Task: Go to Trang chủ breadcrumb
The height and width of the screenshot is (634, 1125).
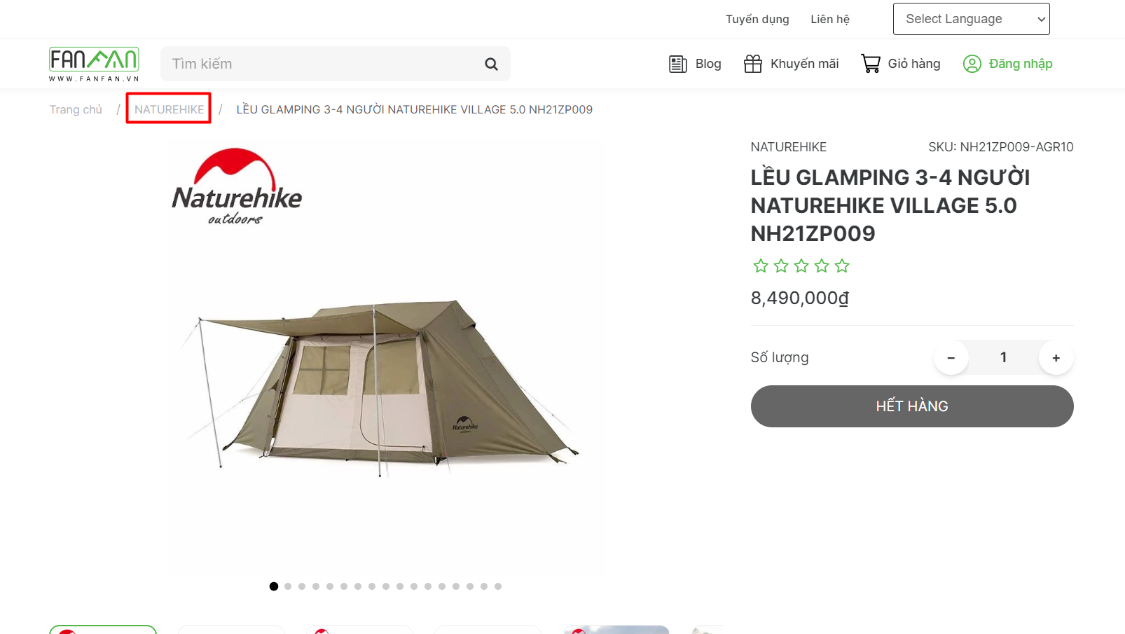Action: pos(76,109)
